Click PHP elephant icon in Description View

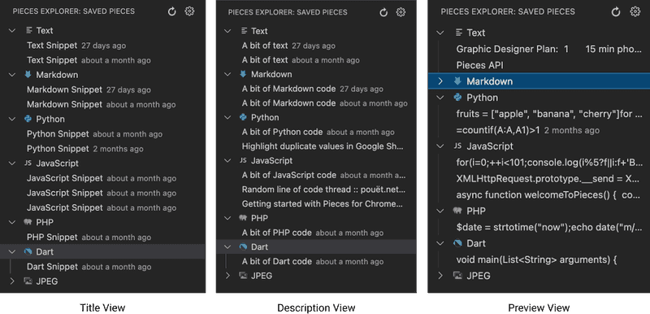(x=243, y=218)
